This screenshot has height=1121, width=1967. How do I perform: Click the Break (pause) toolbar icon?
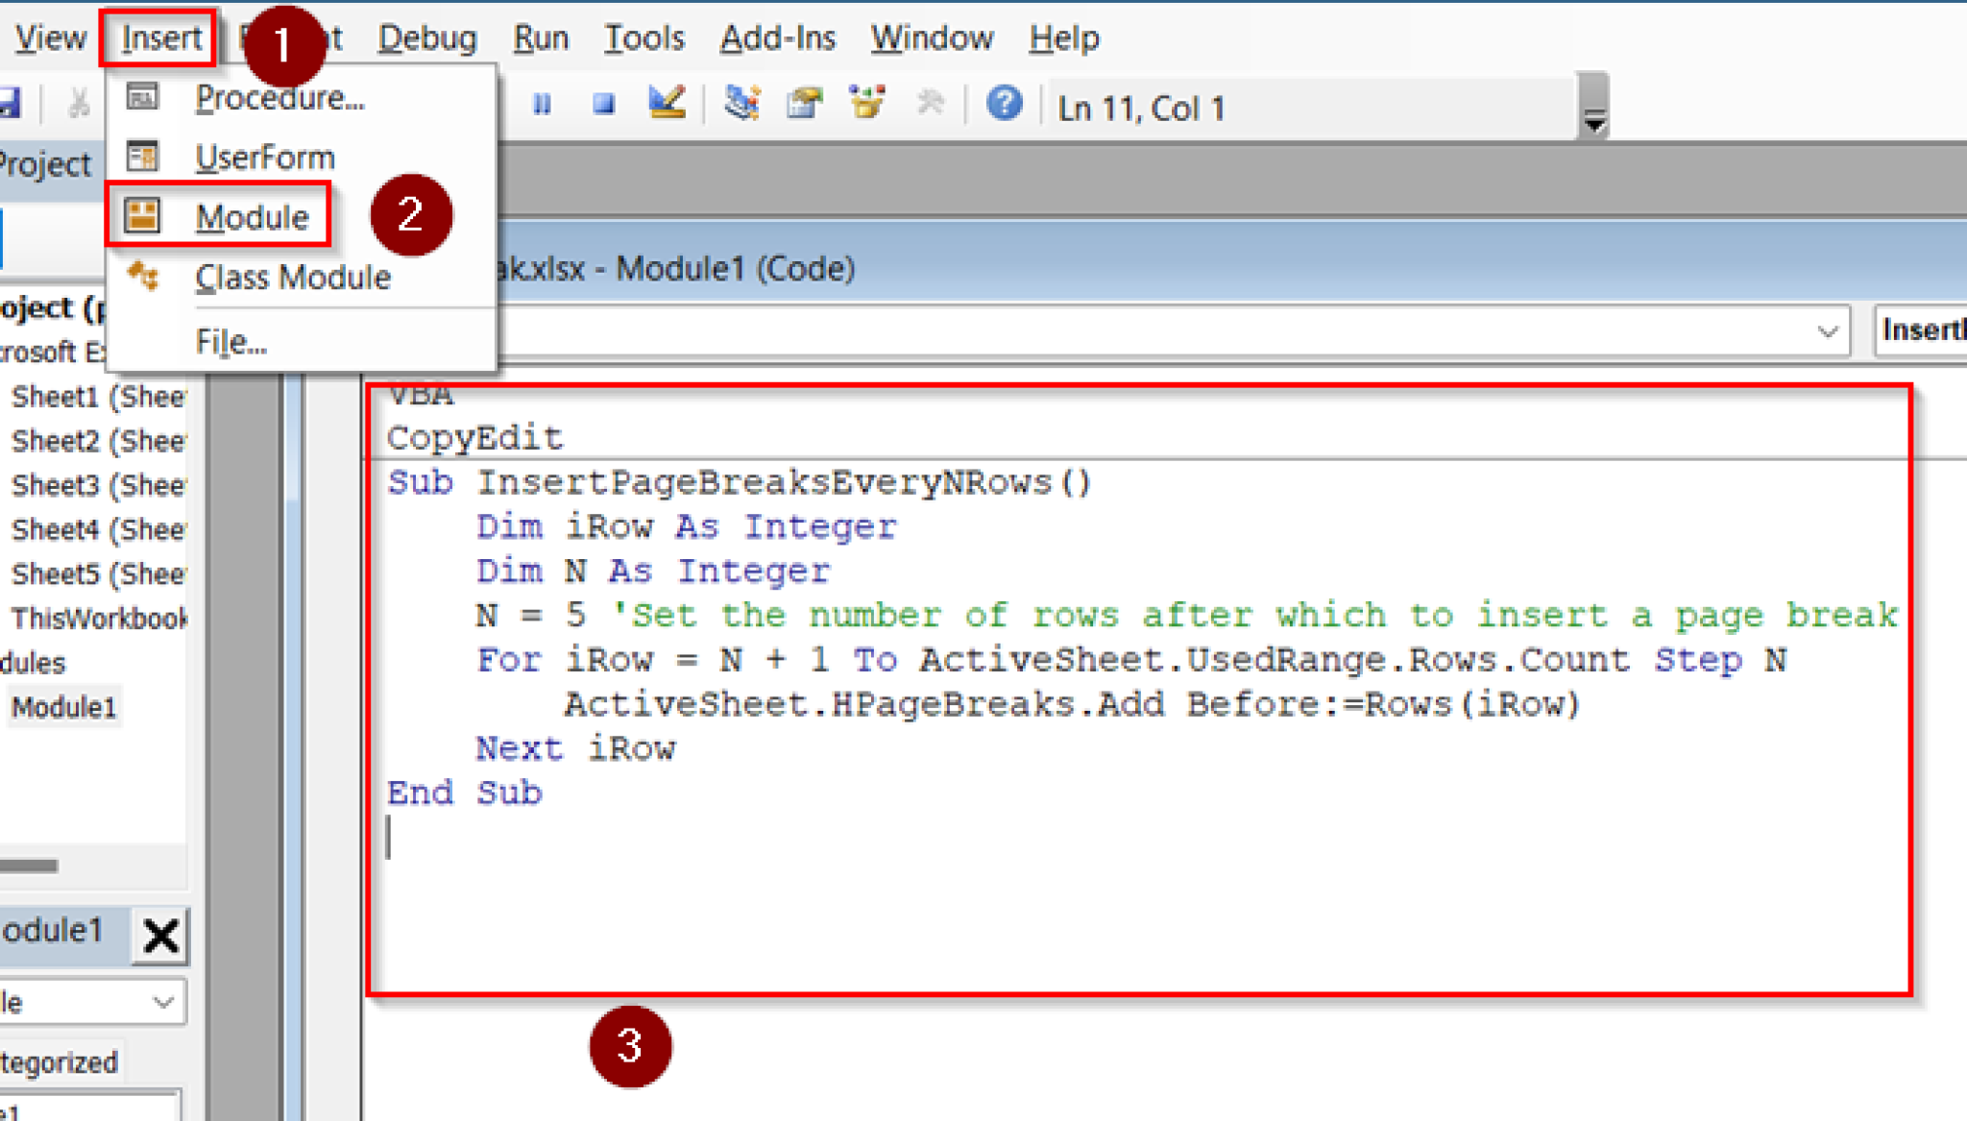pyautogui.click(x=543, y=106)
